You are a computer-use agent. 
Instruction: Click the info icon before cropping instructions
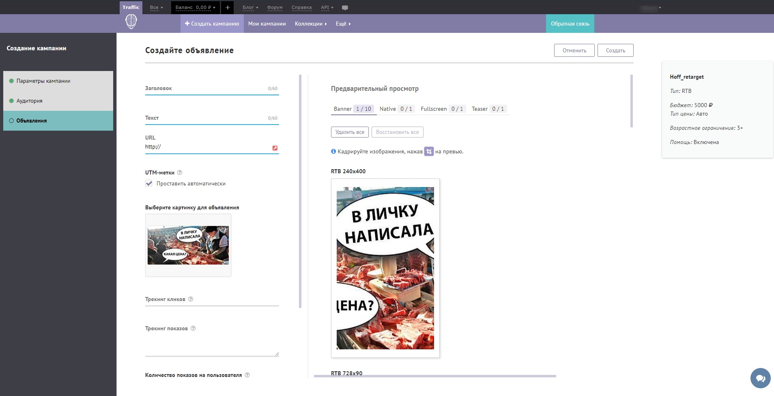click(x=333, y=151)
